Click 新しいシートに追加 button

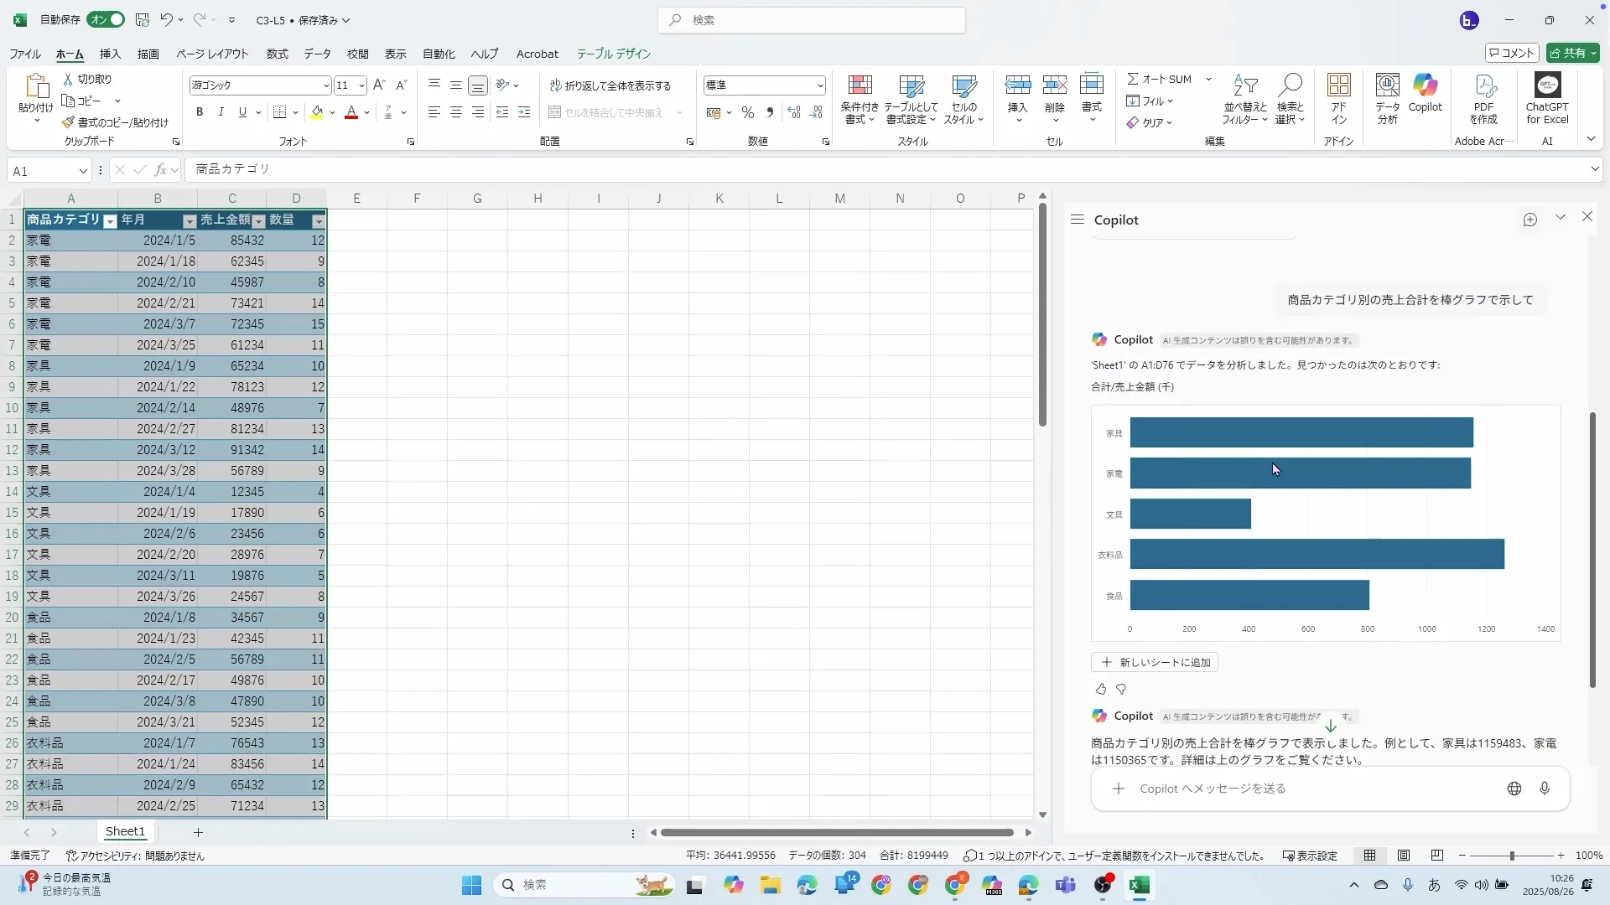(x=1155, y=662)
